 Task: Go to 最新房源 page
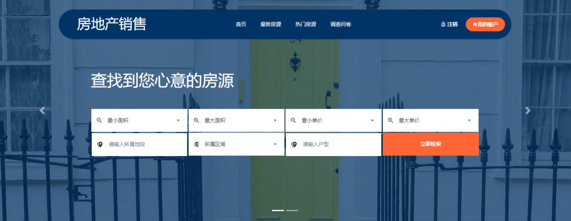270,24
